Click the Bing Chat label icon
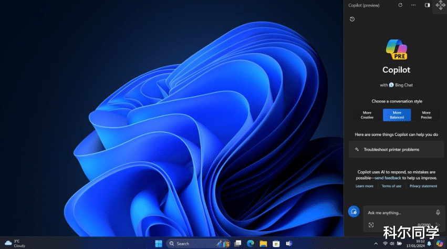The height and width of the screenshot is (249, 447). point(391,85)
